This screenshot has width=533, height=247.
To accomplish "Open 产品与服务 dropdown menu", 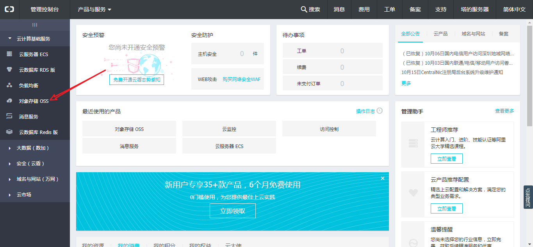I will [x=94, y=9].
